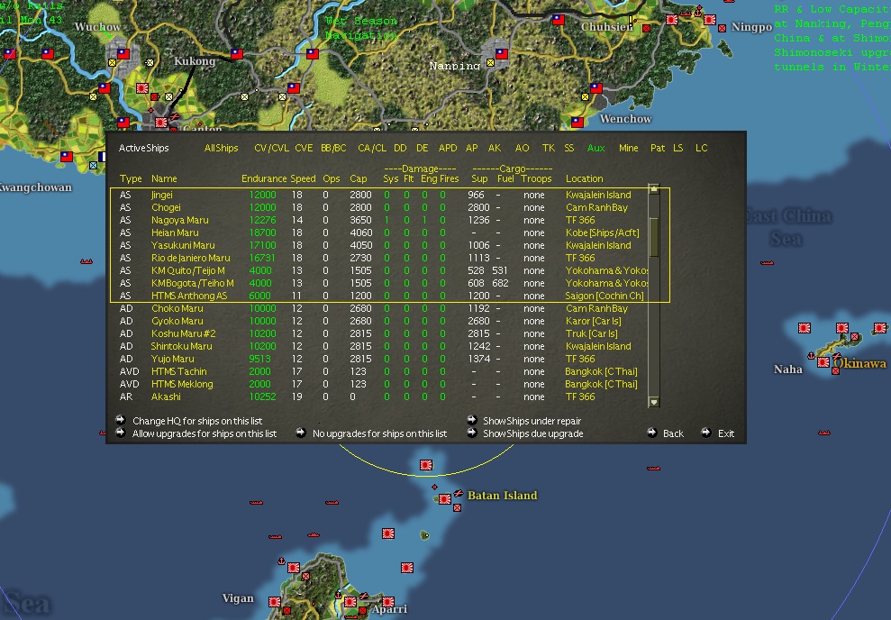Sort ships by Endurance column
Screen dimensions: 891x620
(264, 178)
